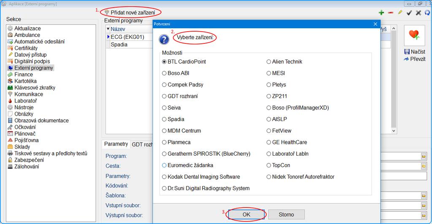Open Datový přístup section

(x=27, y=55)
